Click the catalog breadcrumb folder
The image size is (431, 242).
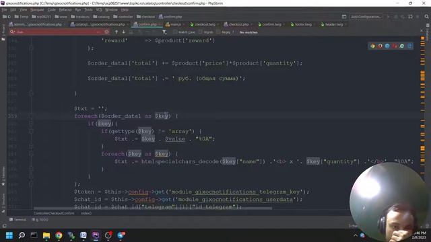(x=101, y=17)
